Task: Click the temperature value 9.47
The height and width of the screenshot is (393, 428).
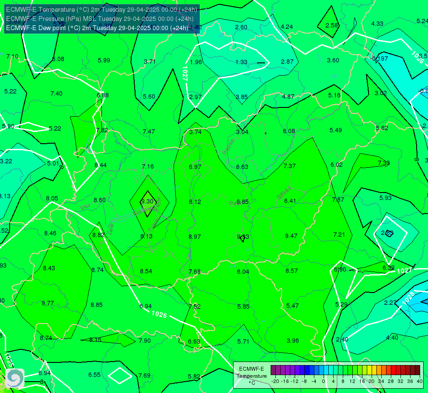Action: 291,236
